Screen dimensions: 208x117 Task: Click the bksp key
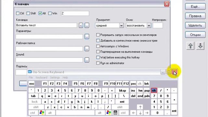click(x=122, y=90)
